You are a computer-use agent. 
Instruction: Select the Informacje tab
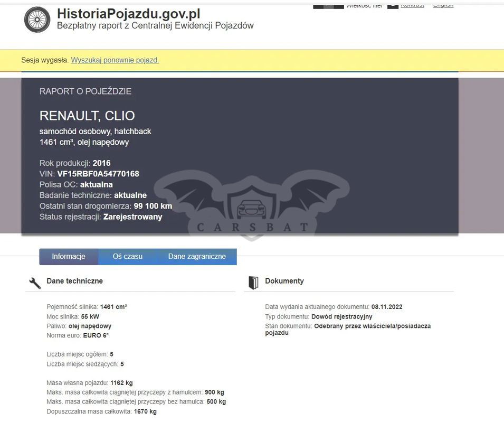[x=69, y=257]
